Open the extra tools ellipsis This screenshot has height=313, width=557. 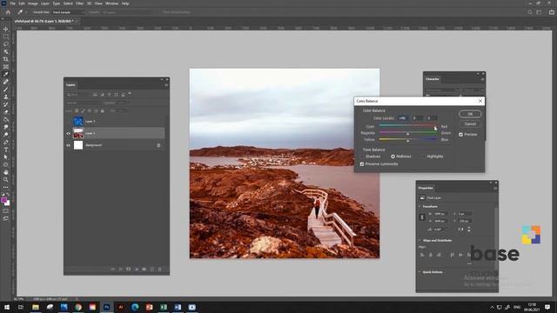pos(6,187)
